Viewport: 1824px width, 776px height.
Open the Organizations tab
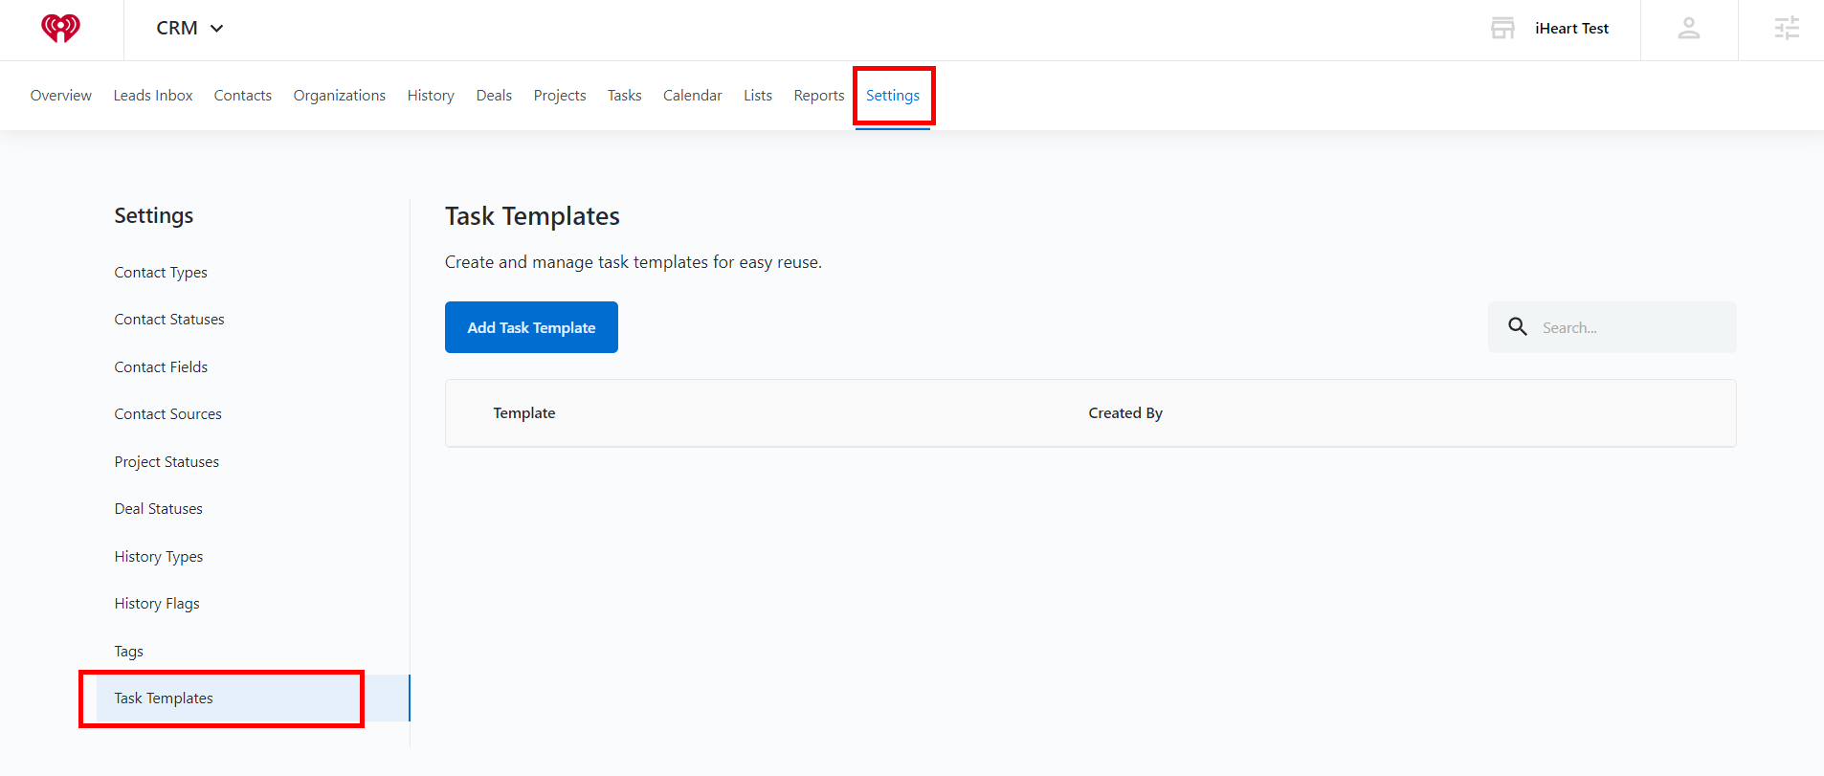pyautogui.click(x=340, y=96)
